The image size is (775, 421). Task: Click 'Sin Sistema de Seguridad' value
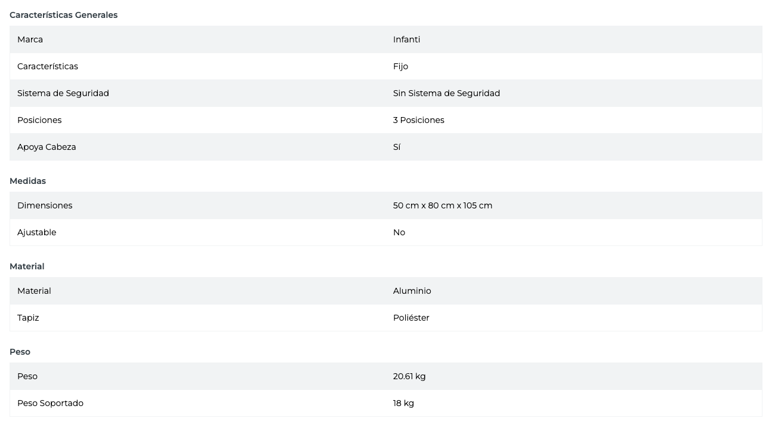click(x=446, y=93)
